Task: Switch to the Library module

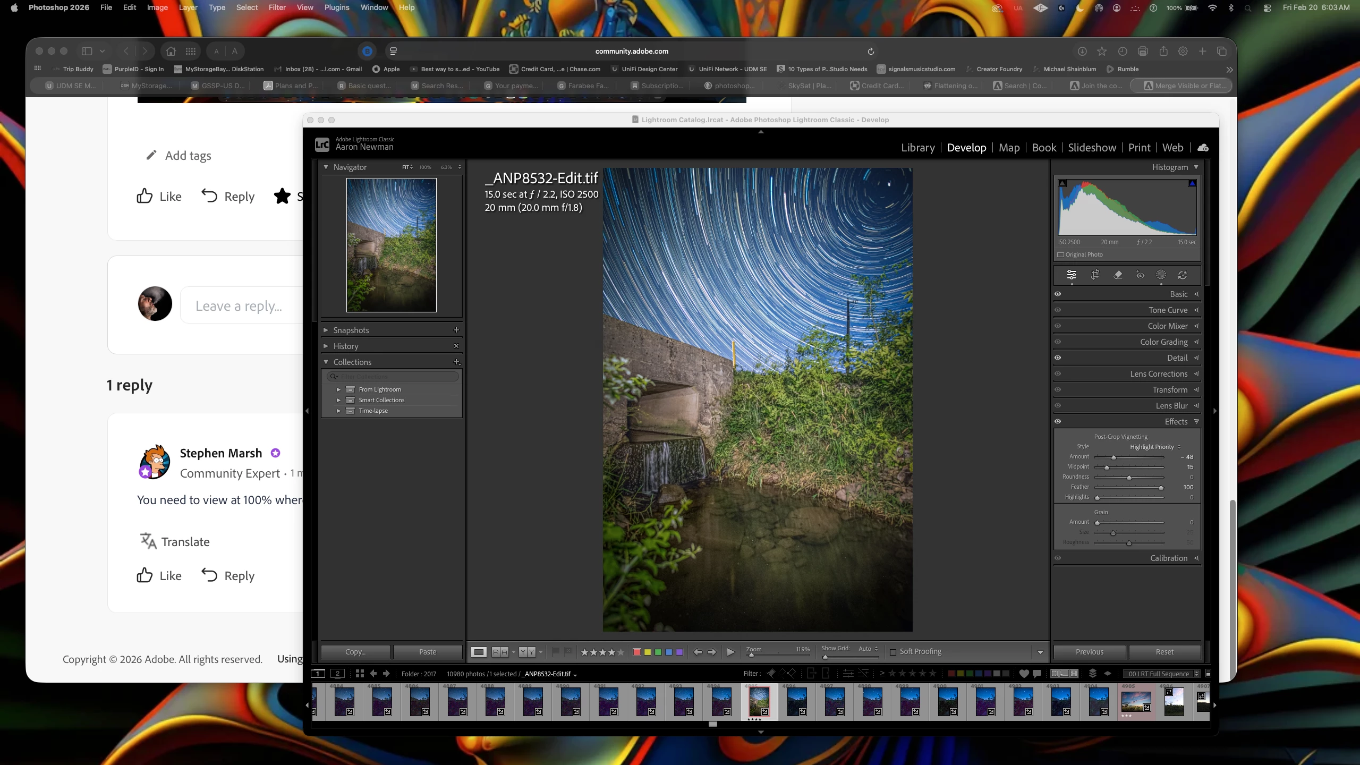Action: tap(917, 148)
